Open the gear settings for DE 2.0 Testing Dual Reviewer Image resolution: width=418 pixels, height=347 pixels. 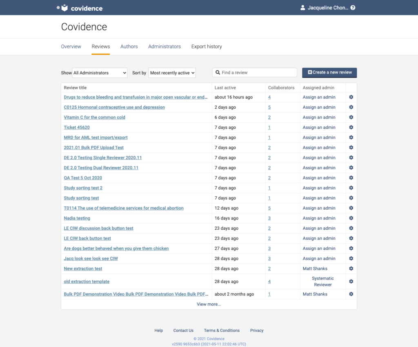(x=351, y=168)
